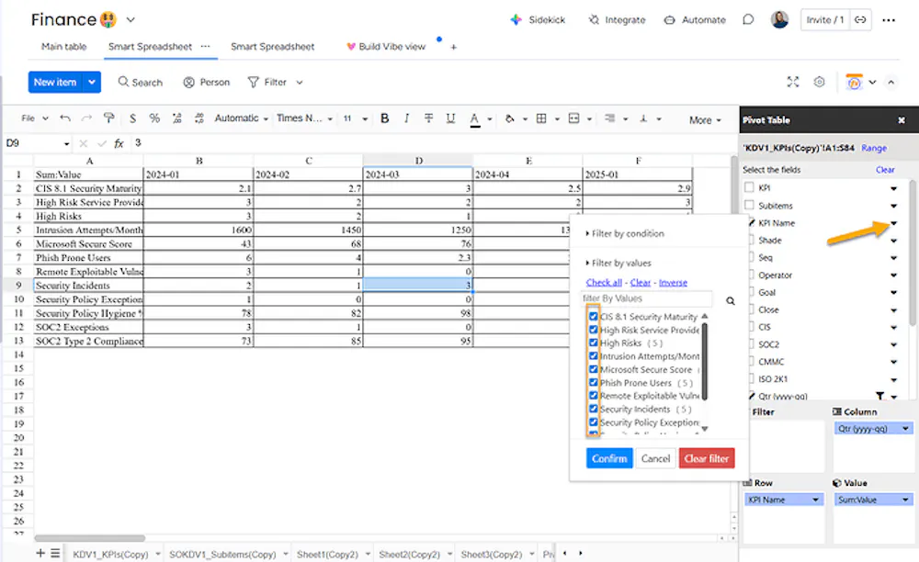Click the fill color bucket icon
The height and width of the screenshot is (562, 919).
509,118
